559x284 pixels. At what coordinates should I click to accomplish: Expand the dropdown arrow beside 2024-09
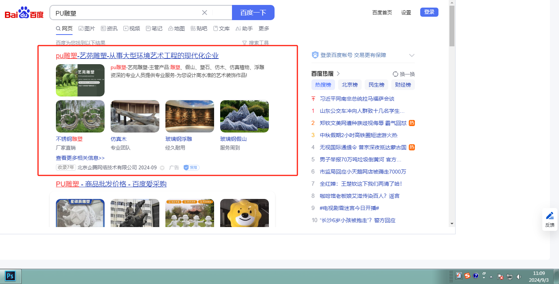click(162, 168)
